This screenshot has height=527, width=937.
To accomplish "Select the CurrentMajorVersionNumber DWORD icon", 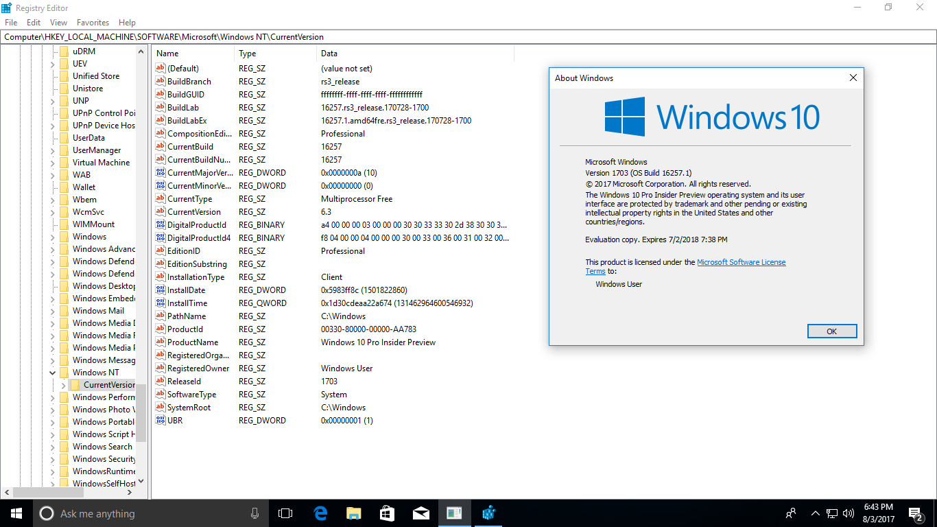I will (x=161, y=172).
